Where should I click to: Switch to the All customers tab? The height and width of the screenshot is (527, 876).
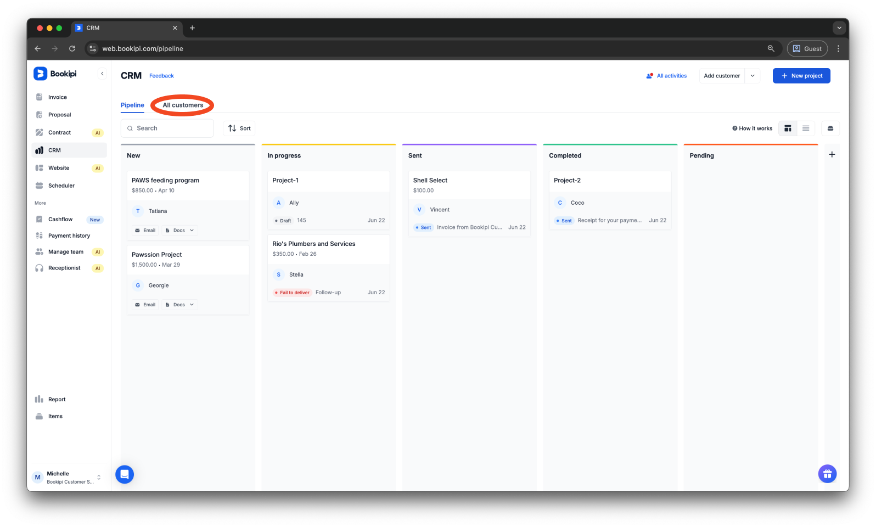pos(183,105)
